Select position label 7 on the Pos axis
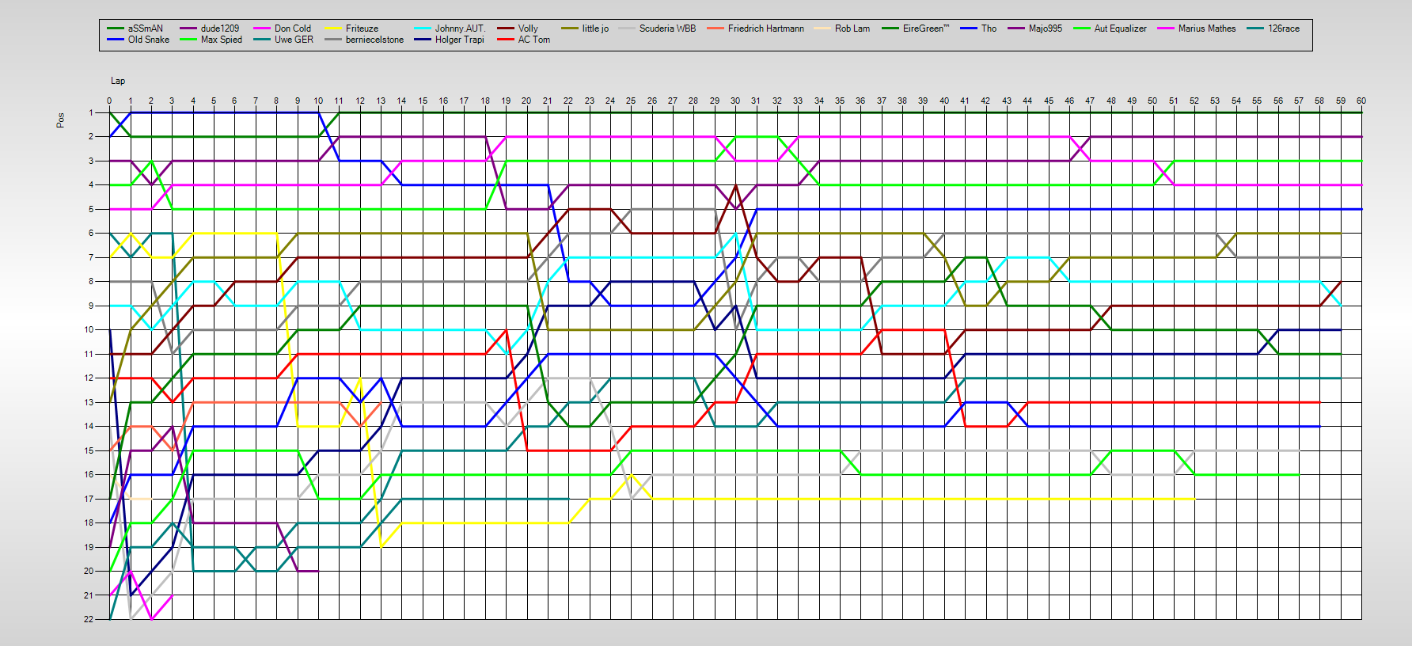1412x646 pixels. [91, 257]
